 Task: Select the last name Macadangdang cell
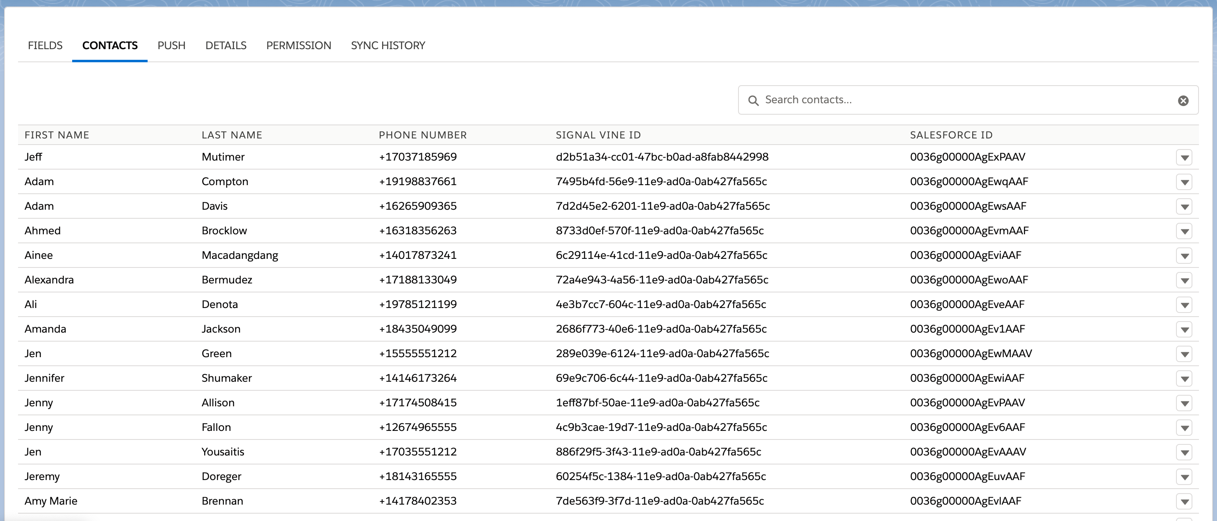click(x=240, y=255)
